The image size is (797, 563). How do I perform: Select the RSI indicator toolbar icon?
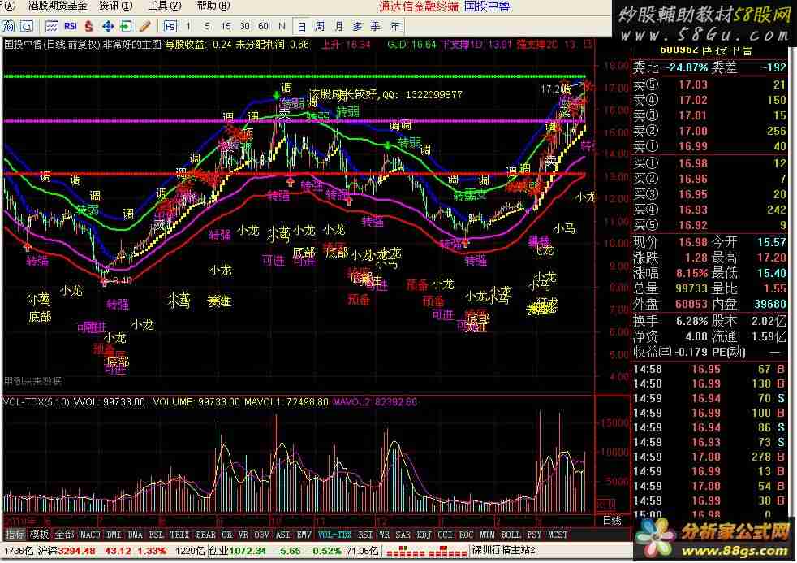70,26
